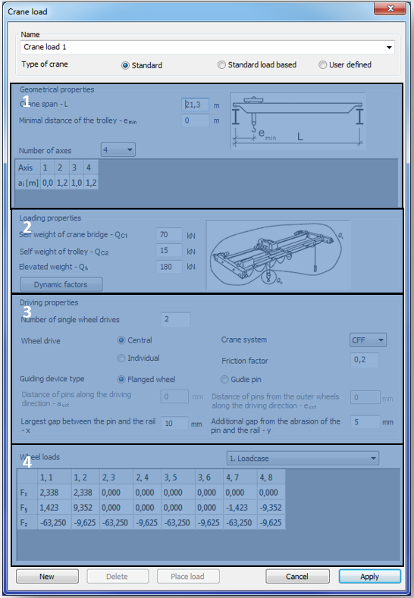Screen dimensions: 414x598
Task: Choose Individual wheel drive option
Action: (x=121, y=358)
